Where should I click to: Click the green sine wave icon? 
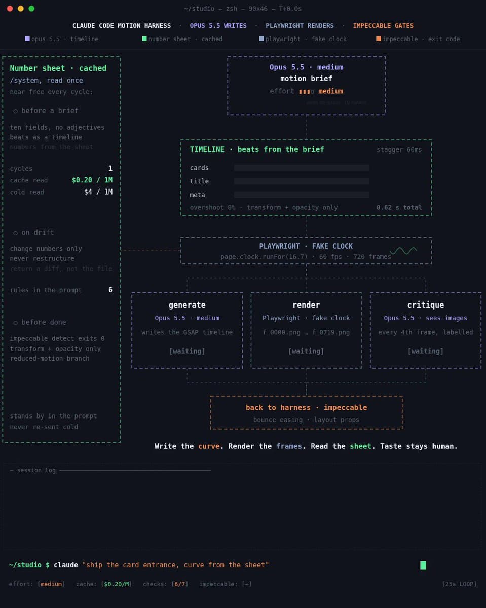point(403,250)
